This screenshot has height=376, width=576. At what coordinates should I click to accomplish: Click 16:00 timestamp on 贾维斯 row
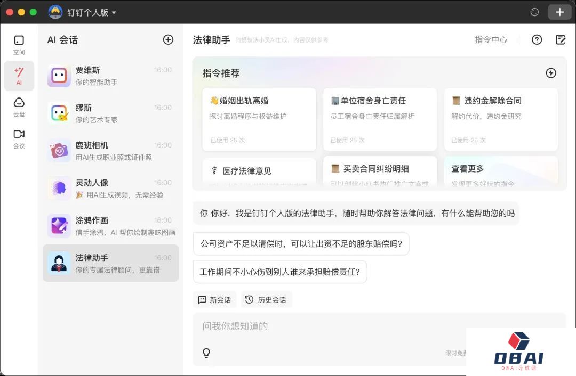click(x=163, y=70)
